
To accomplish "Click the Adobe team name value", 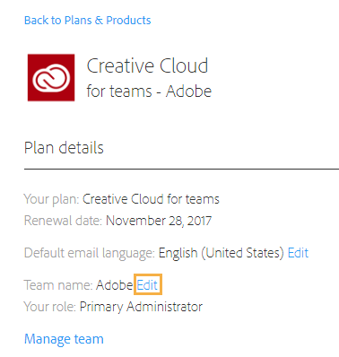I will coord(115,285).
